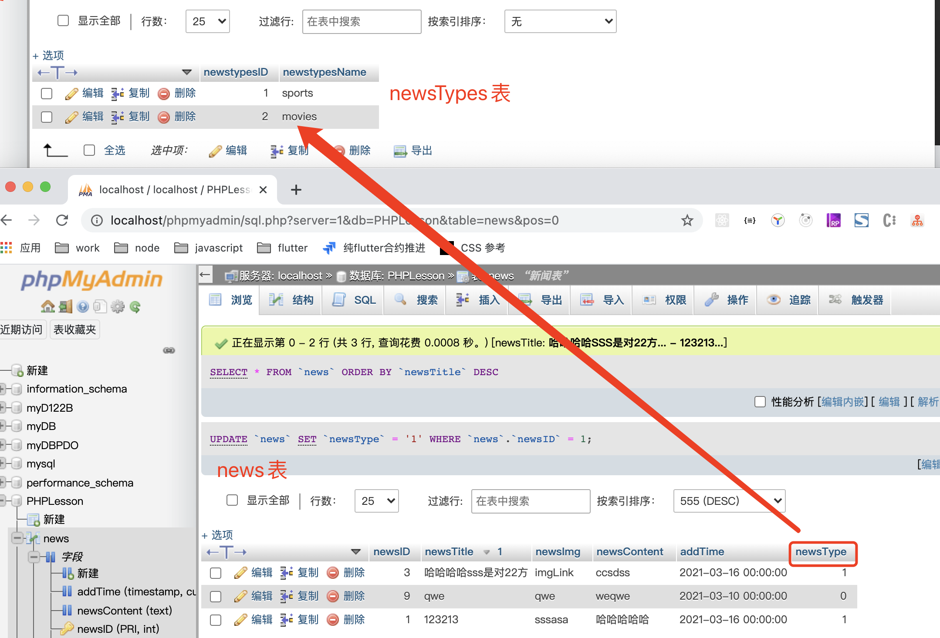The image size is (940, 638).
Task: Click the browser address bar URL
Action: coord(334,221)
